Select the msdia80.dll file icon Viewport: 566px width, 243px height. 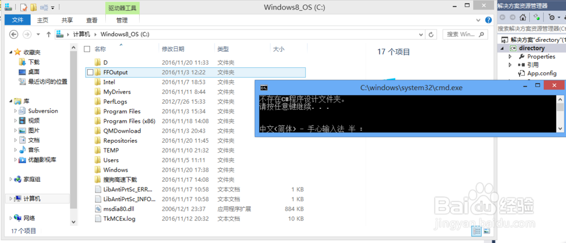97,208
